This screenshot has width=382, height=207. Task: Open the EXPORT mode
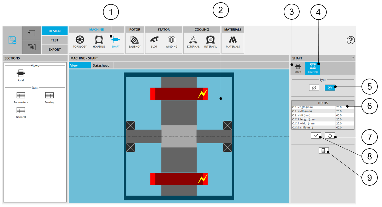pyautogui.click(x=54, y=49)
